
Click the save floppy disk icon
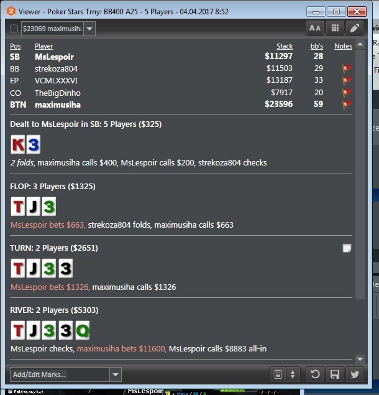click(x=335, y=374)
